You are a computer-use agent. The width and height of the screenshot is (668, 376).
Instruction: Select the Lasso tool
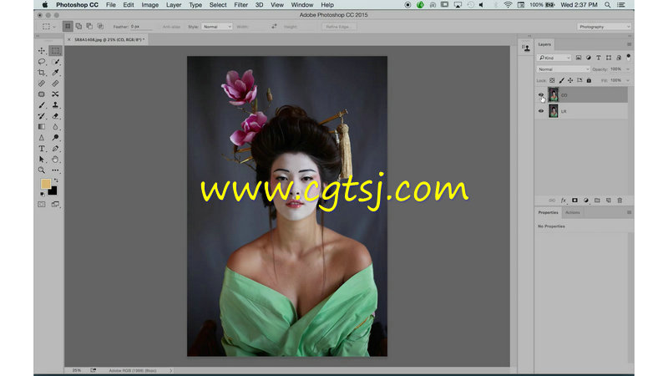(x=42, y=62)
